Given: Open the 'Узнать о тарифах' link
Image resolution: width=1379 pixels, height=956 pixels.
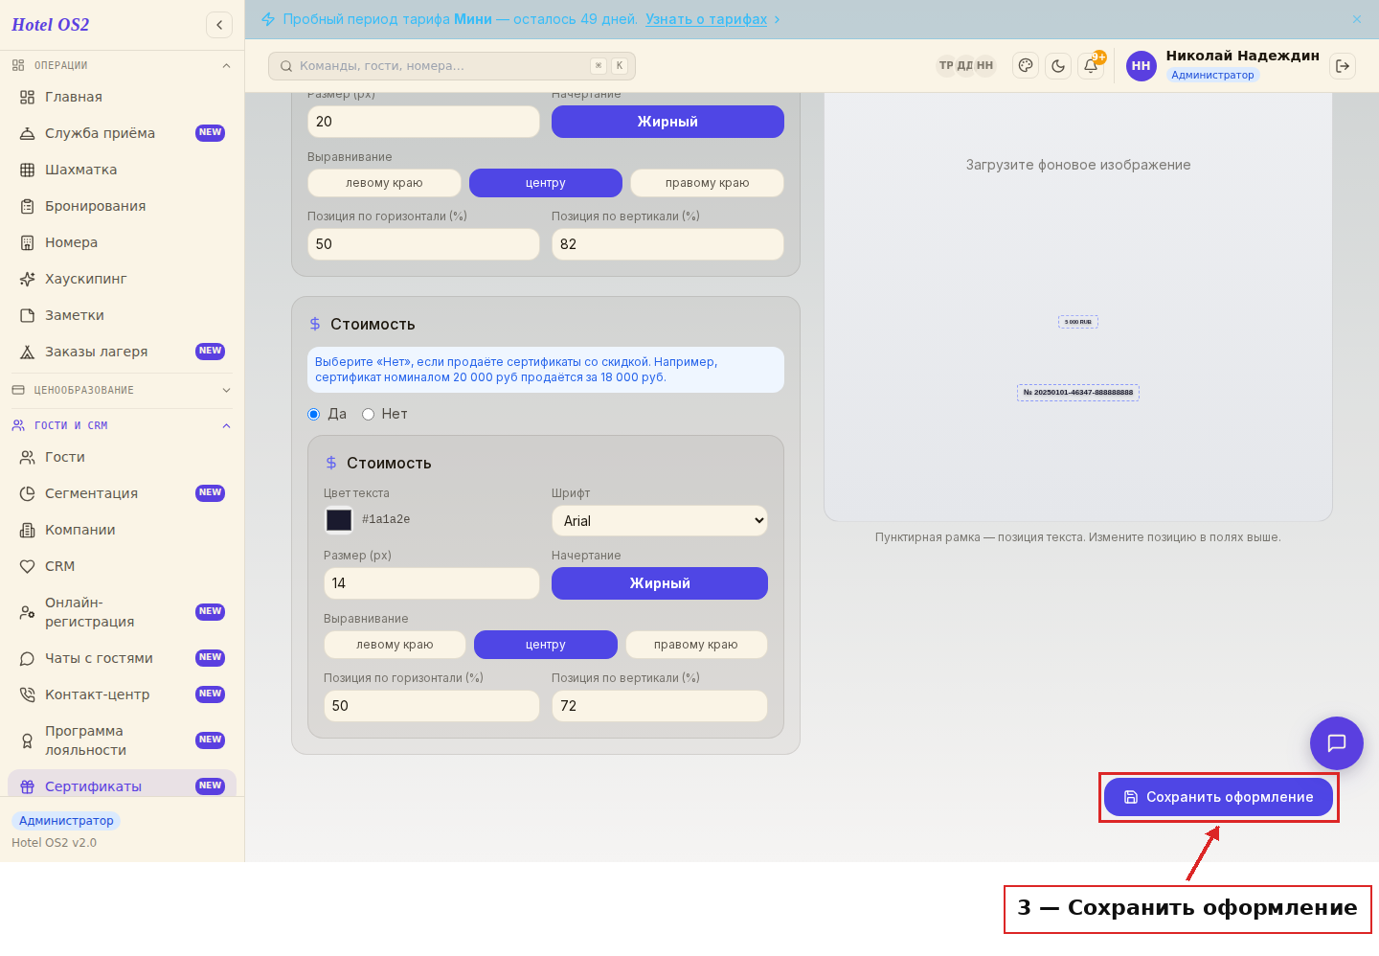Looking at the screenshot, I should tap(706, 19).
